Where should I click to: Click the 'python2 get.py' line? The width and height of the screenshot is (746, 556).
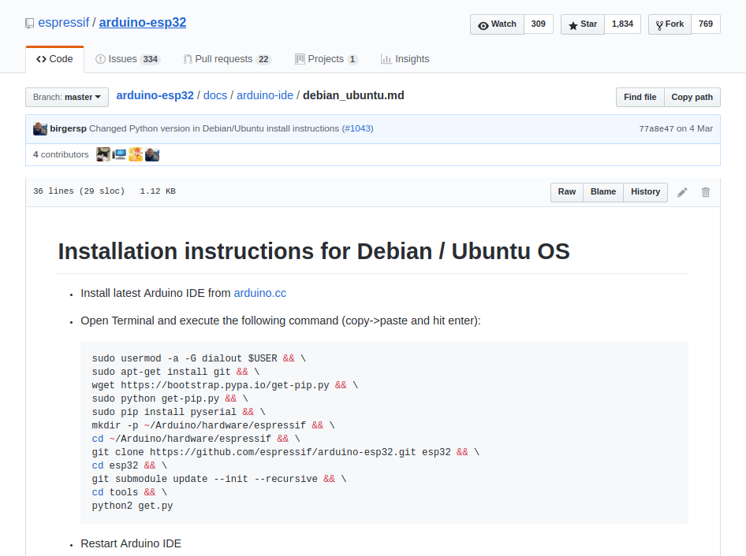click(132, 506)
